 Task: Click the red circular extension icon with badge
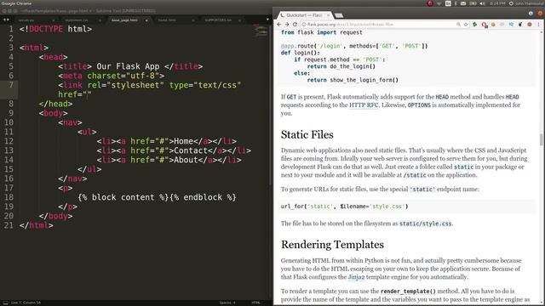pos(485,25)
